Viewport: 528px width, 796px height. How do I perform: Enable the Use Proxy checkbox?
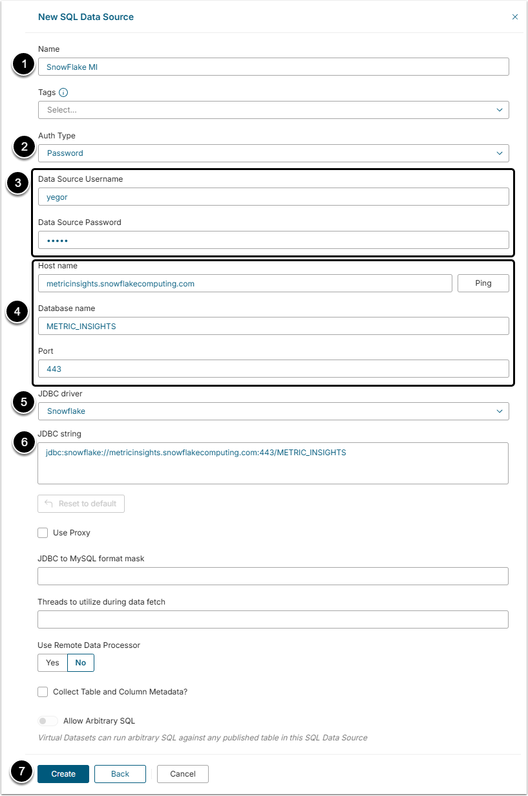coord(43,533)
